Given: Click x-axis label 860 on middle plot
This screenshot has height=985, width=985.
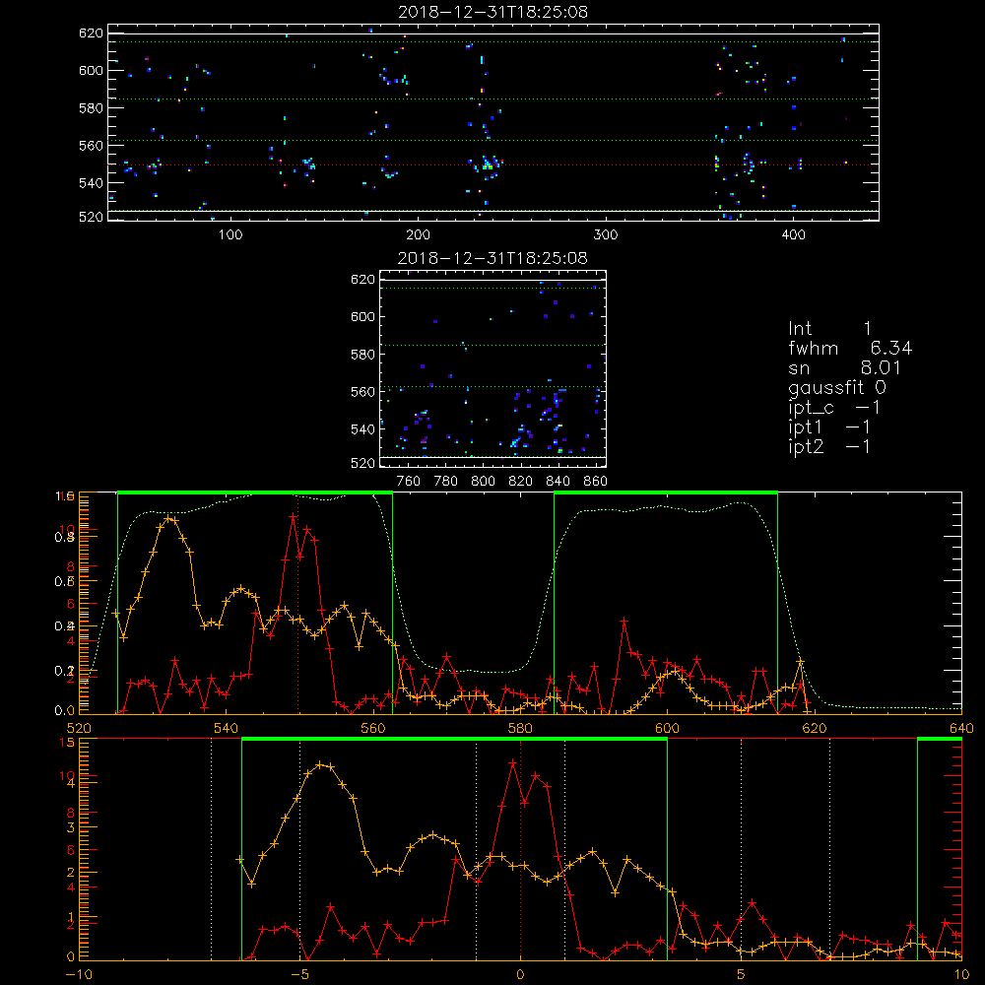Looking at the screenshot, I should click(x=596, y=482).
